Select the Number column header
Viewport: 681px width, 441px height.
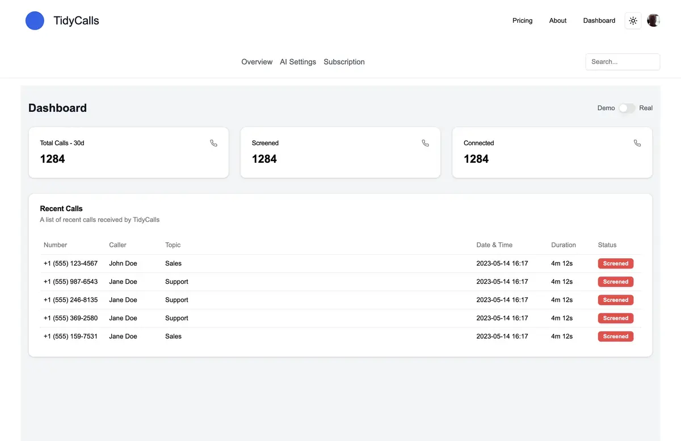click(x=55, y=245)
